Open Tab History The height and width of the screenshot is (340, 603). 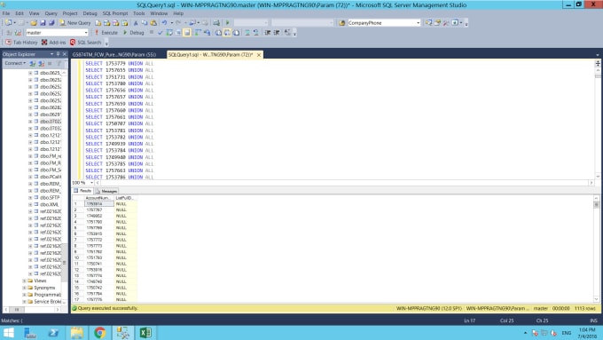click(x=21, y=43)
